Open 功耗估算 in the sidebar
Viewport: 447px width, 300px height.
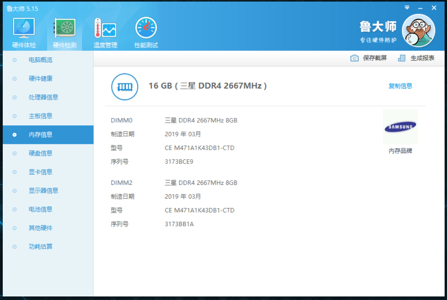pos(48,247)
